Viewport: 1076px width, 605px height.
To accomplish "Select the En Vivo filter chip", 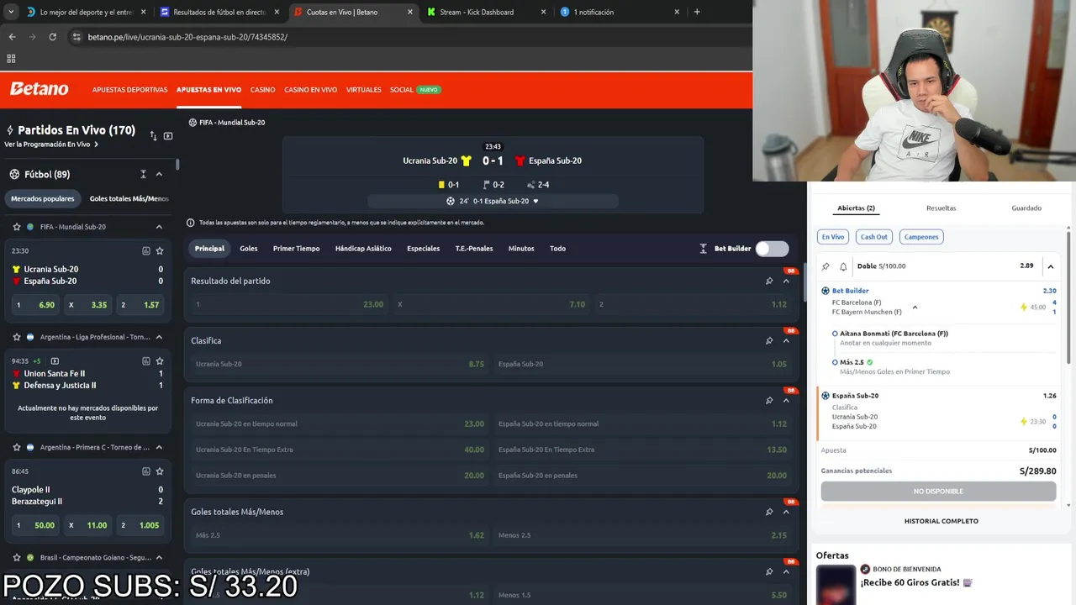I will click(x=833, y=237).
